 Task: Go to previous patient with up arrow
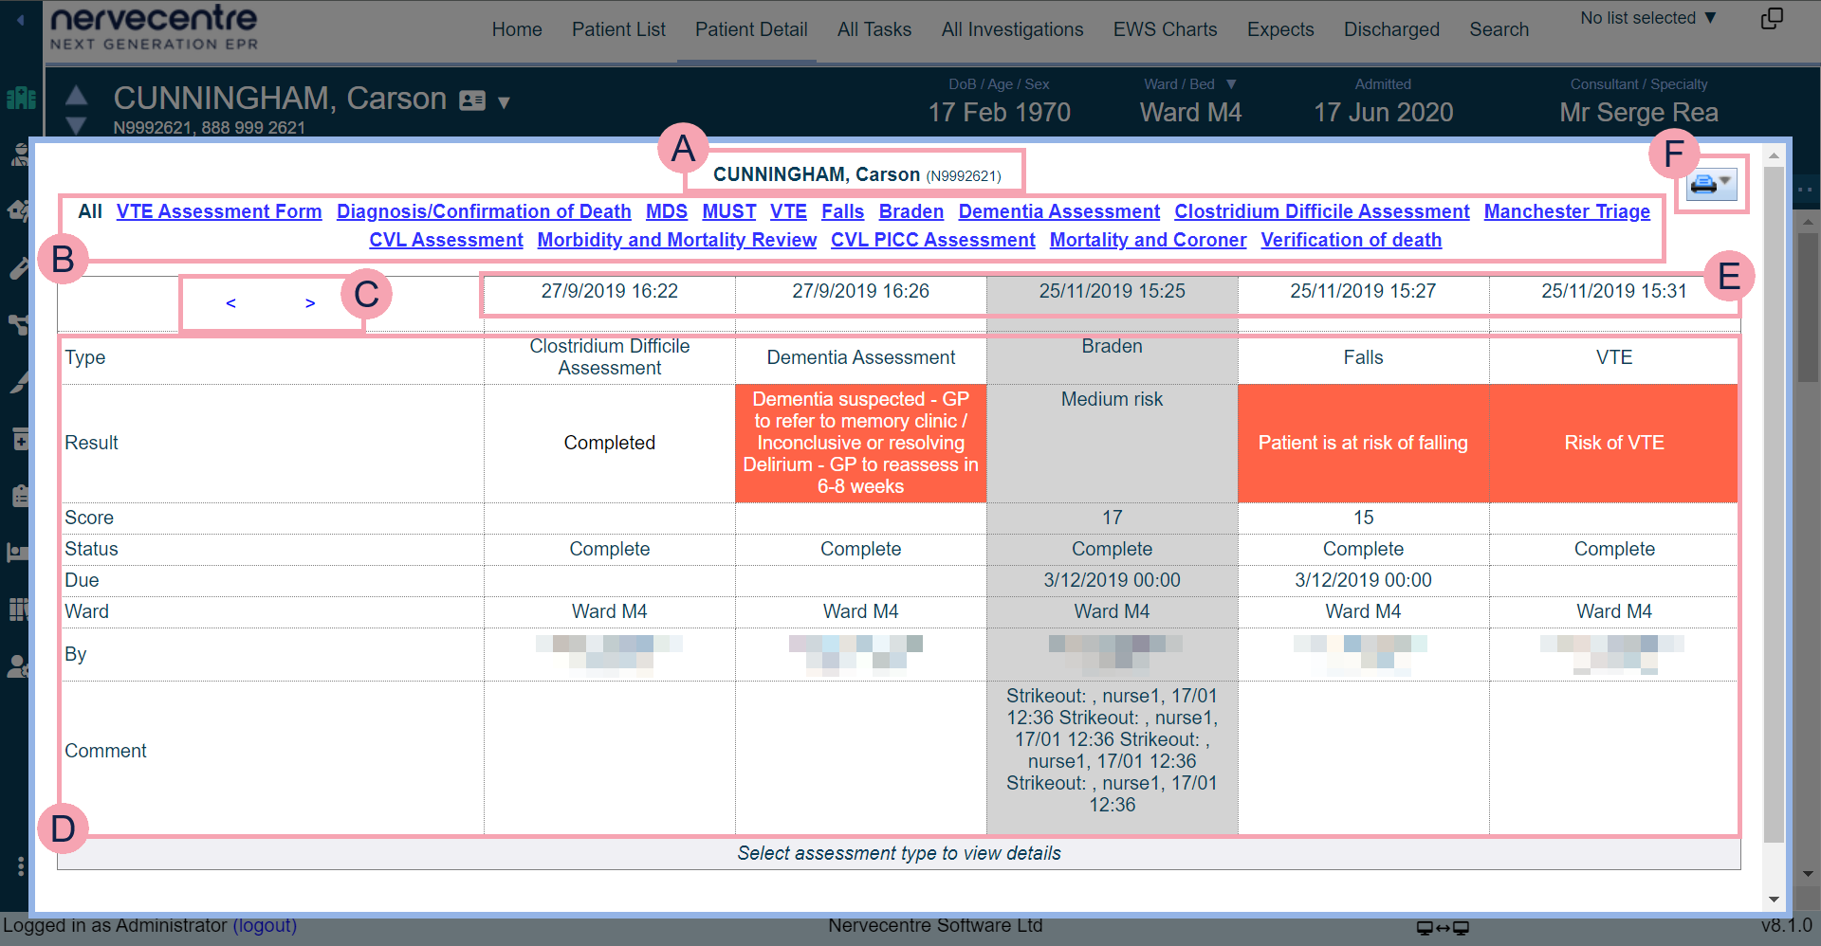(77, 95)
